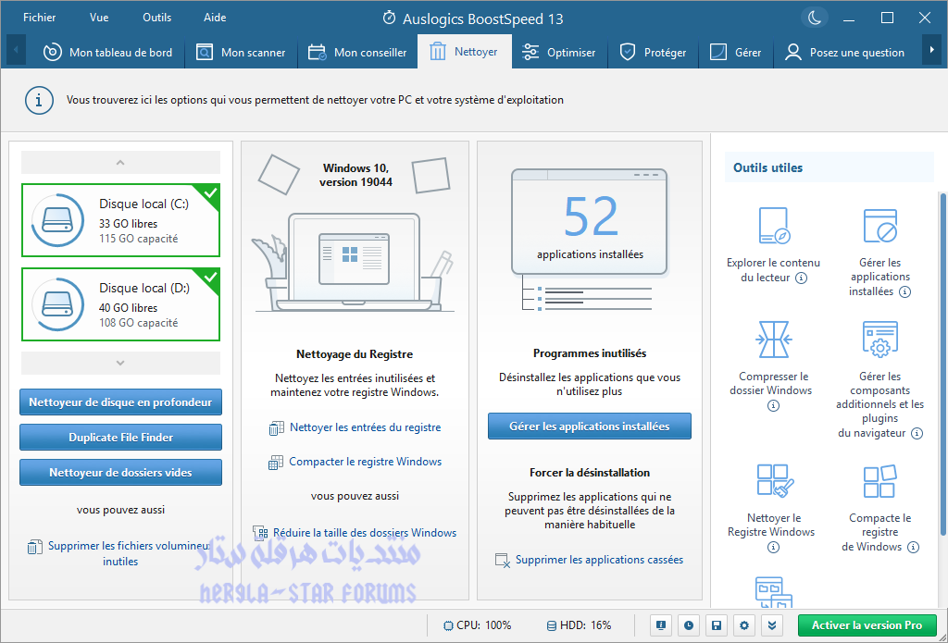Screen dimensions: 948x643
Task: Click the system information icon in status bar
Action: coord(661,624)
